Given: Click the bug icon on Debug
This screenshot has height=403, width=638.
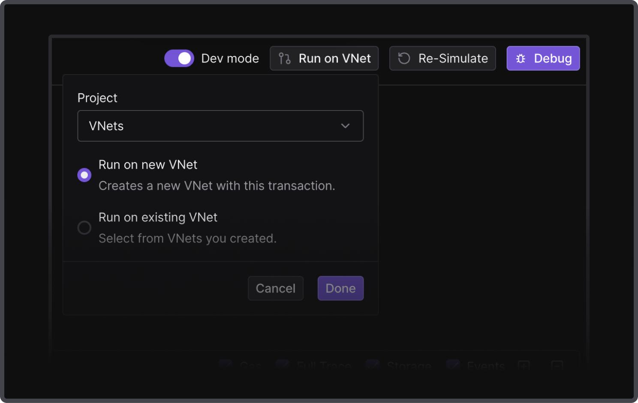Looking at the screenshot, I should (x=521, y=59).
